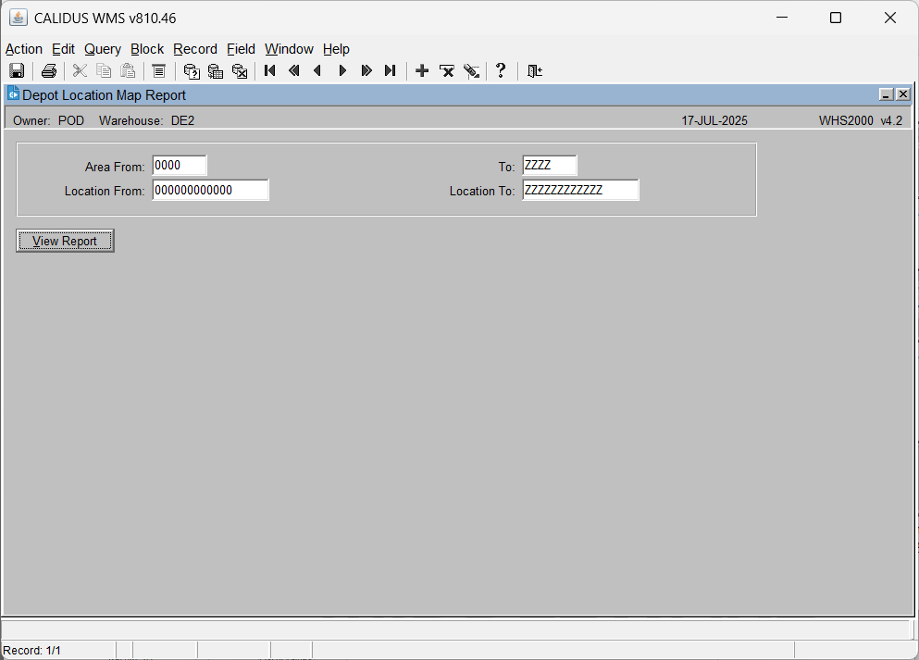Go to next record arrow icon
Viewport: 919px width, 660px height.
342,71
